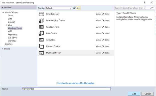Image resolution: width=156 pixels, height=96 pixels.
Task: Click Visual C# Items beside Windows Form
Action: click(103, 27)
